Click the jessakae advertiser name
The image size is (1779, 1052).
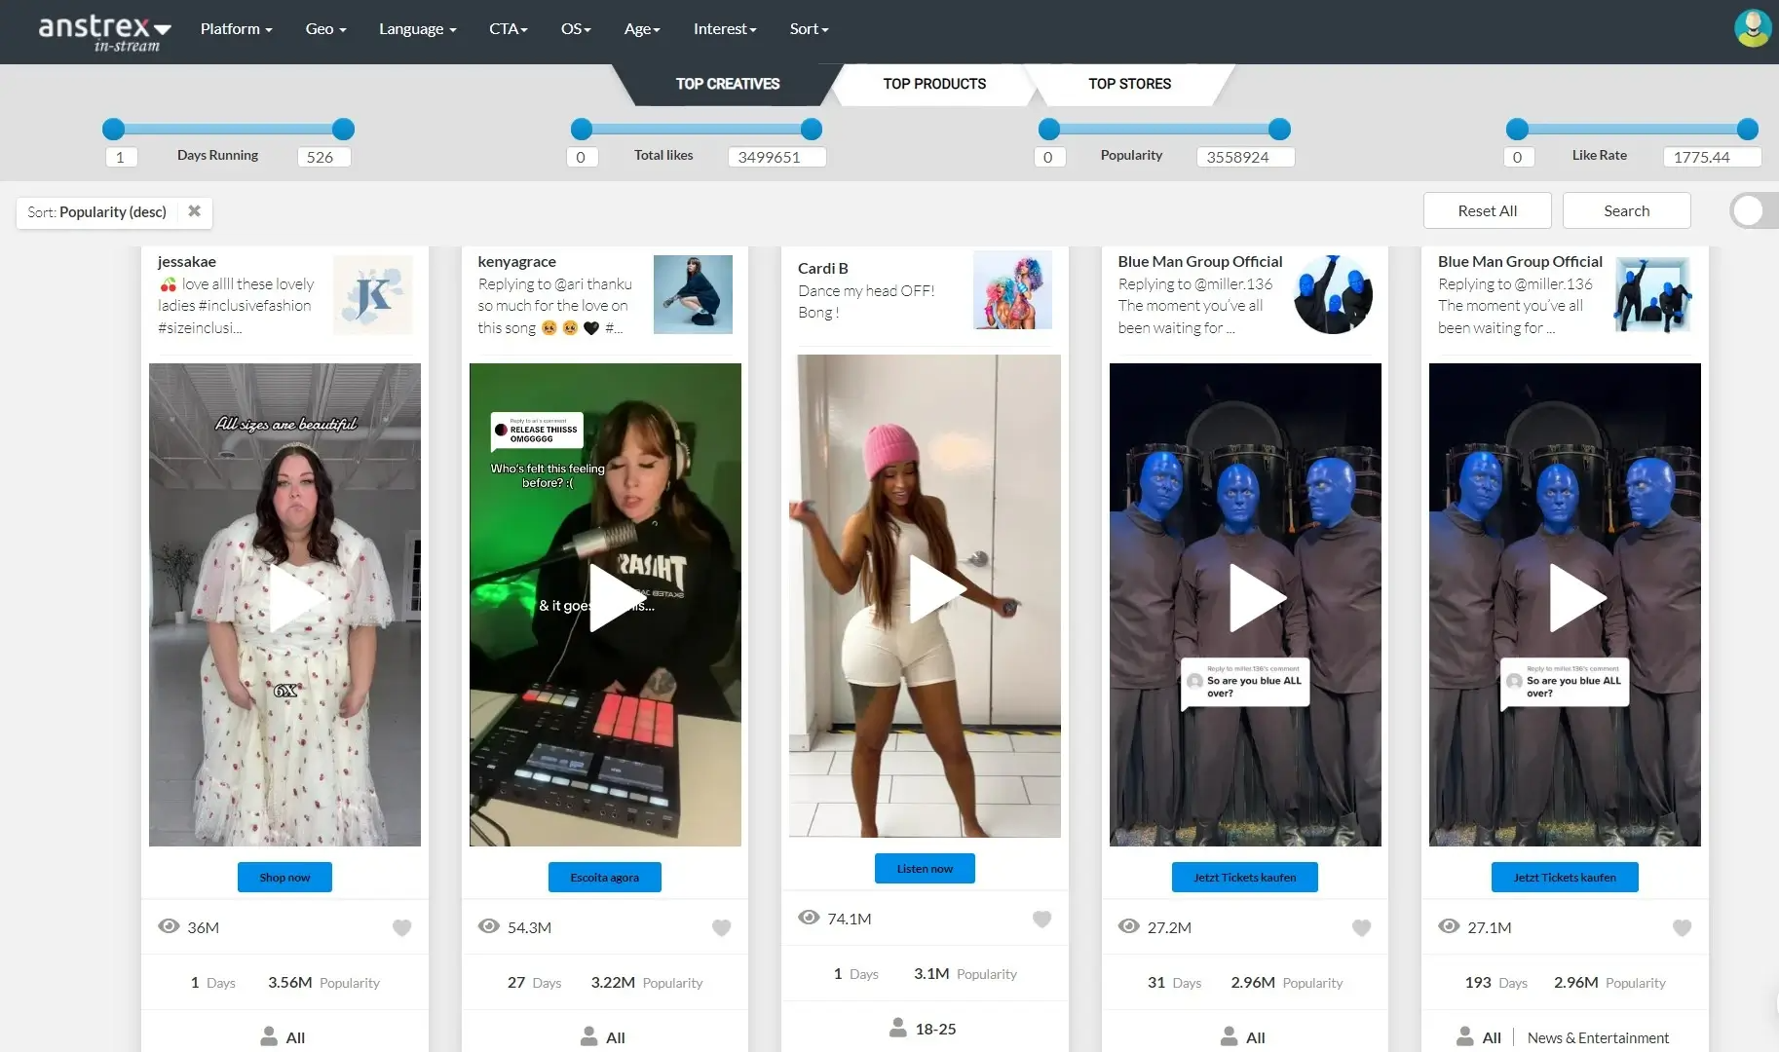click(187, 261)
